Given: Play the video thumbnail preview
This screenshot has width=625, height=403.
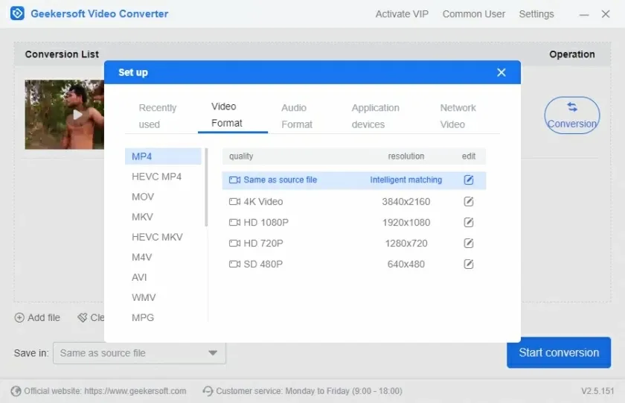Looking at the screenshot, I should [77, 115].
